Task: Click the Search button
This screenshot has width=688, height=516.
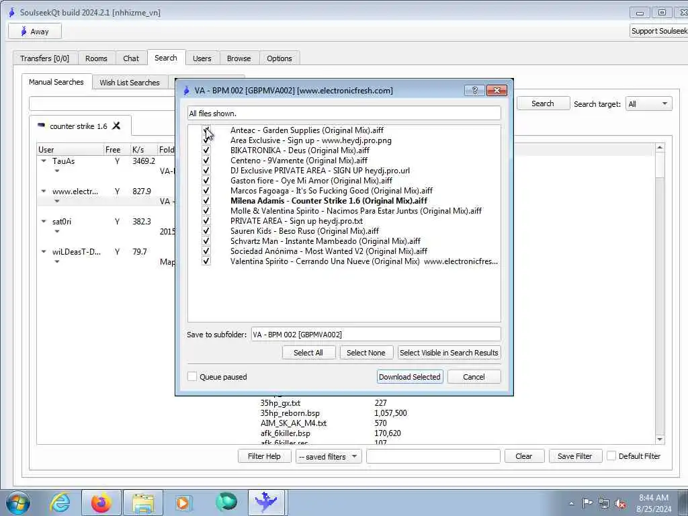Action: (x=543, y=103)
